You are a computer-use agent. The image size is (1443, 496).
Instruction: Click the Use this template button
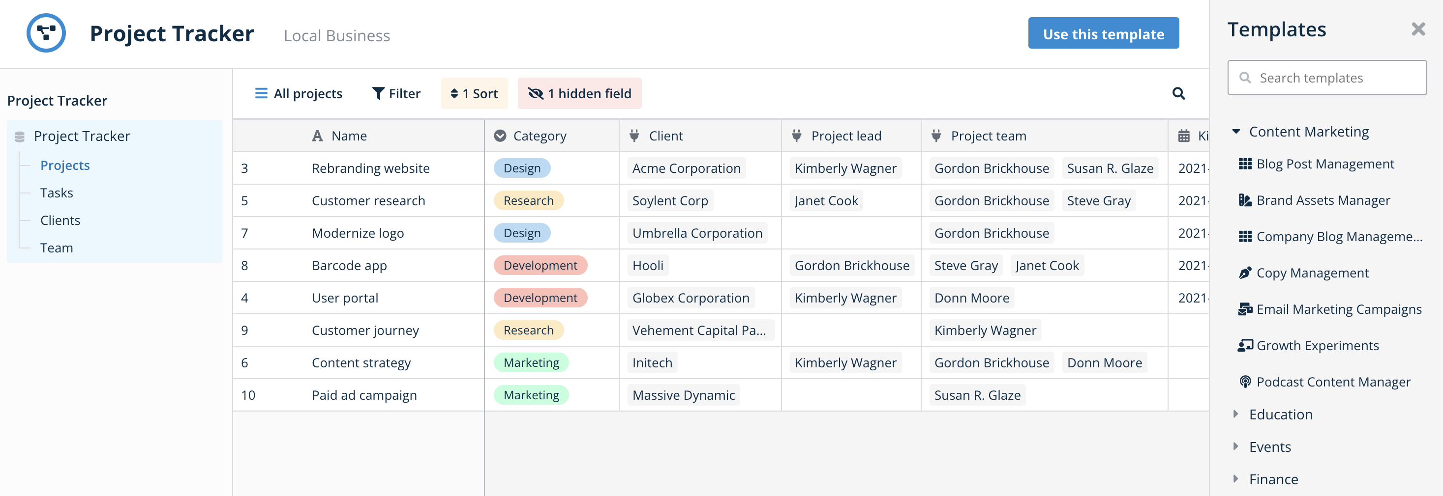pyautogui.click(x=1103, y=33)
